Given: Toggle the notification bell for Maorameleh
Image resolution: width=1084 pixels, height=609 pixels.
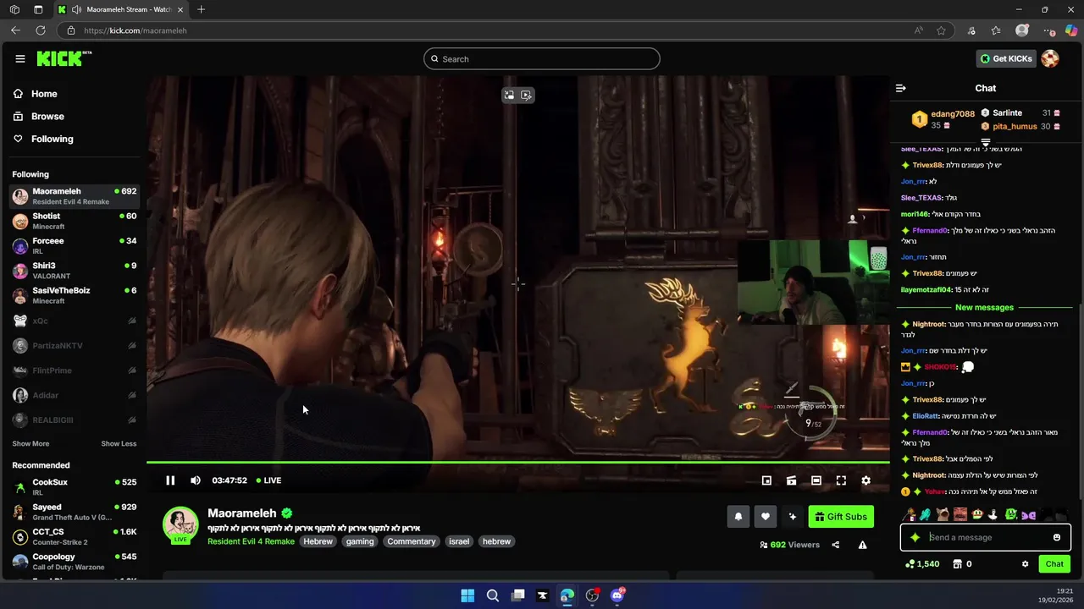Looking at the screenshot, I should 738,517.
